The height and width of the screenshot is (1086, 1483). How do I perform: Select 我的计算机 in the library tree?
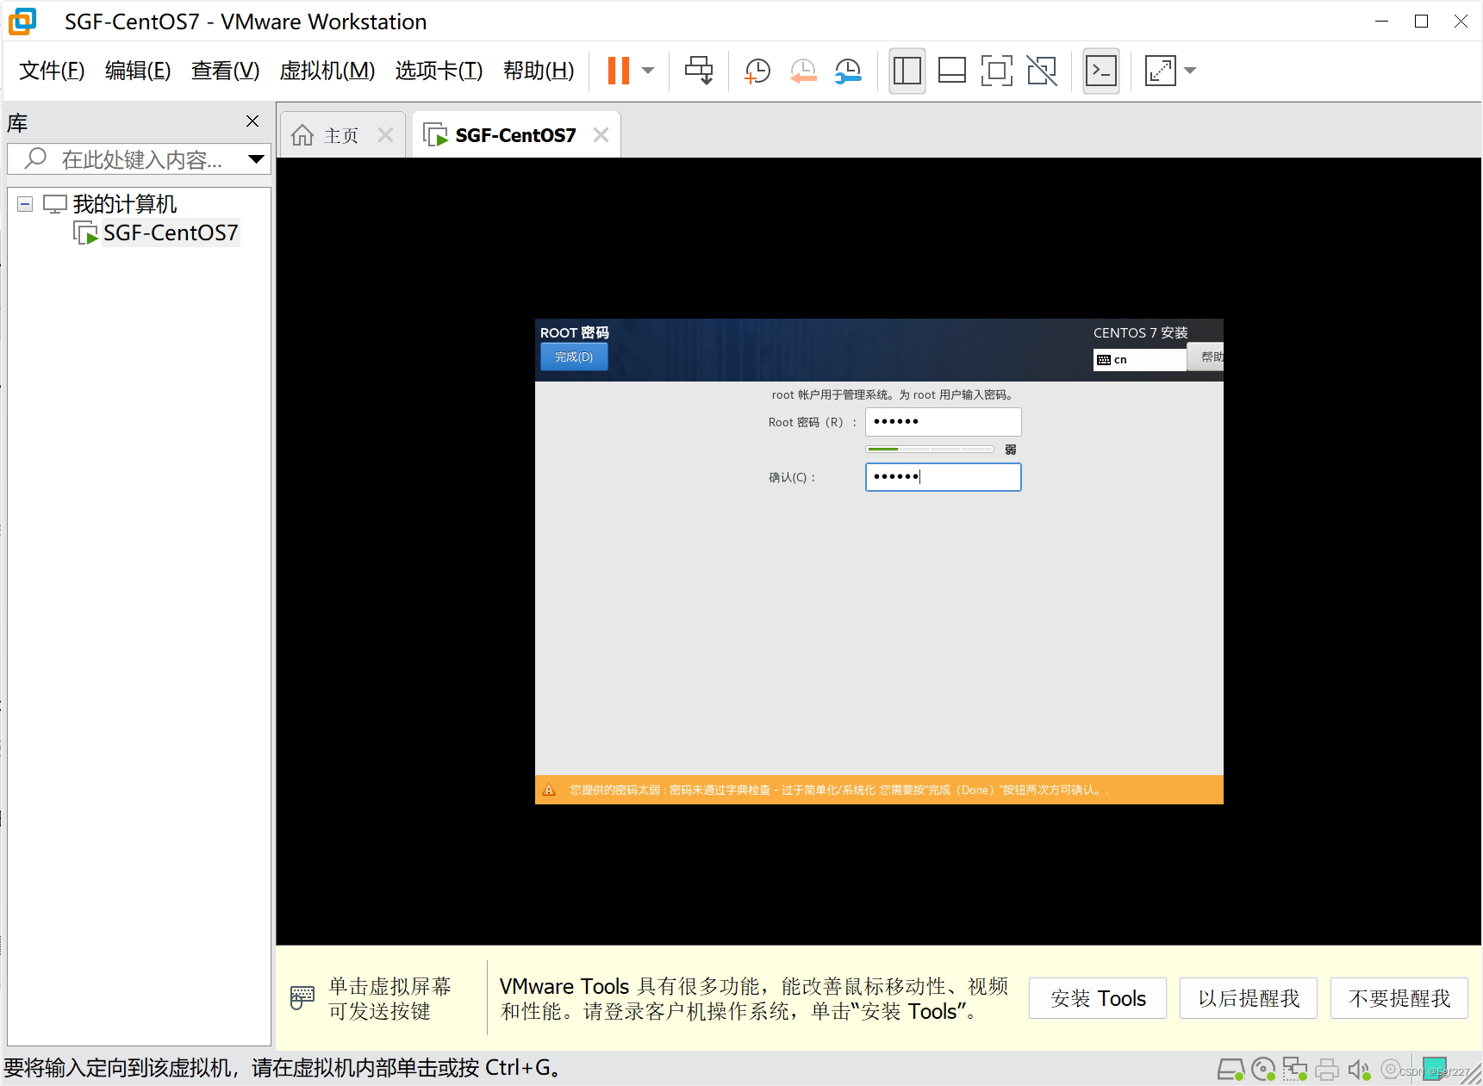(x=125, y=204)
